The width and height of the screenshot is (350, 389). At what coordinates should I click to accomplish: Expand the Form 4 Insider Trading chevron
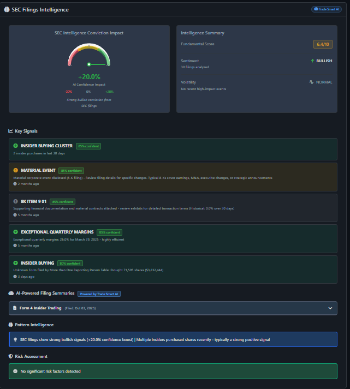(x=330, y=308)
